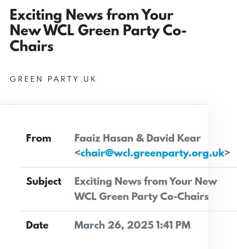
Task: Click the sender name David Kear
Action: 173,138
